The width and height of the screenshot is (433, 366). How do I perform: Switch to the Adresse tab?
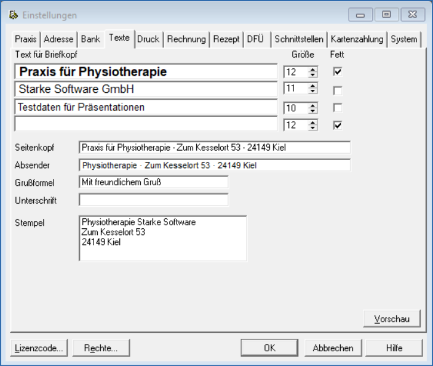coord(58,39)
